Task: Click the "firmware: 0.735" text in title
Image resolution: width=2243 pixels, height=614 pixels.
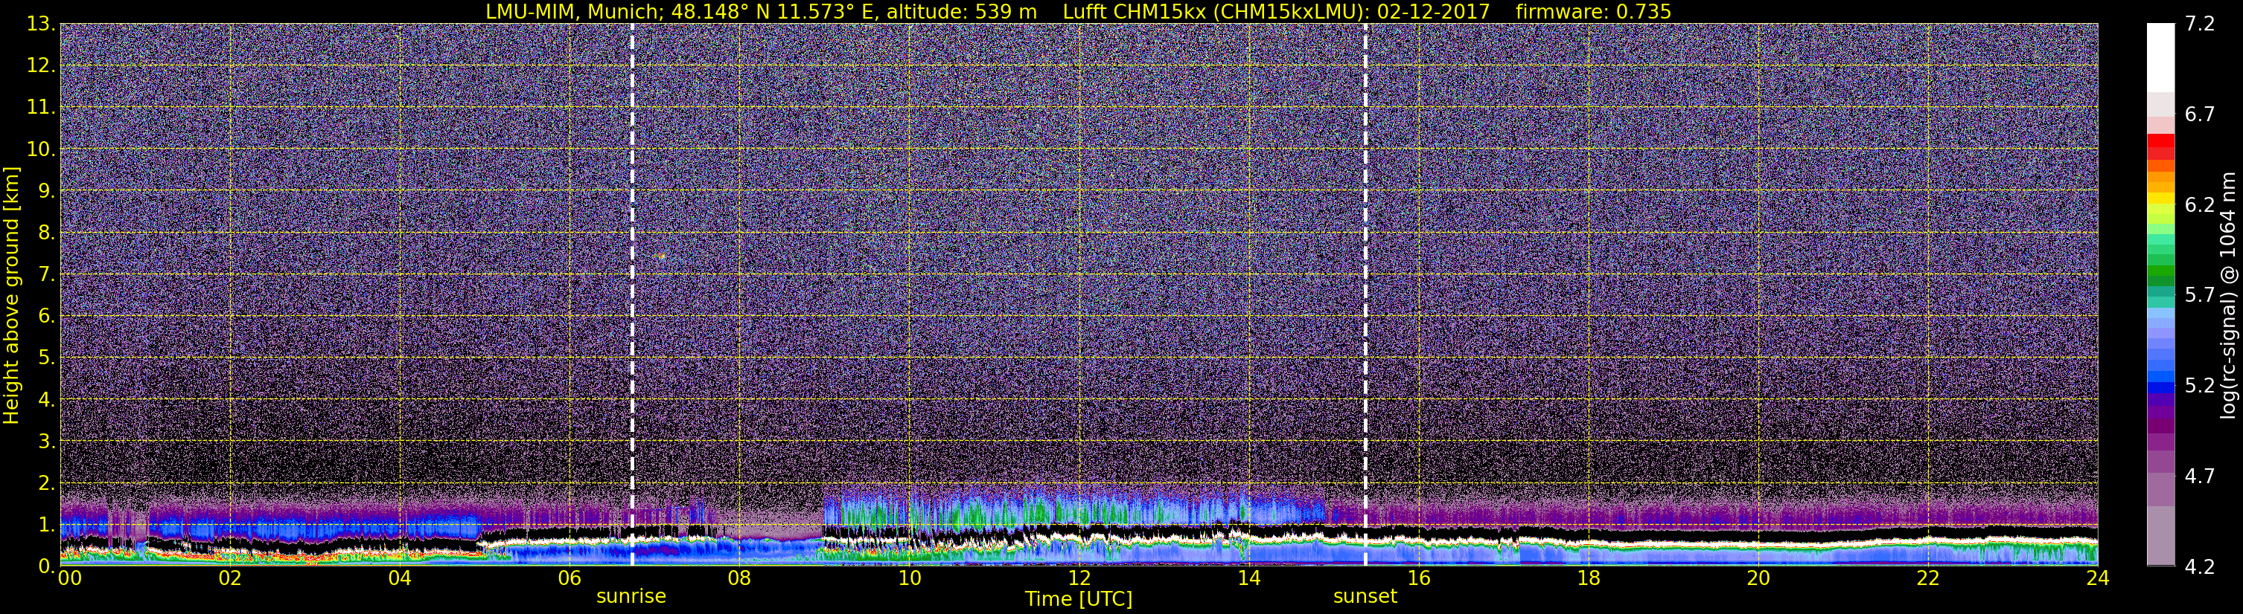Action: pos(1592,11)
